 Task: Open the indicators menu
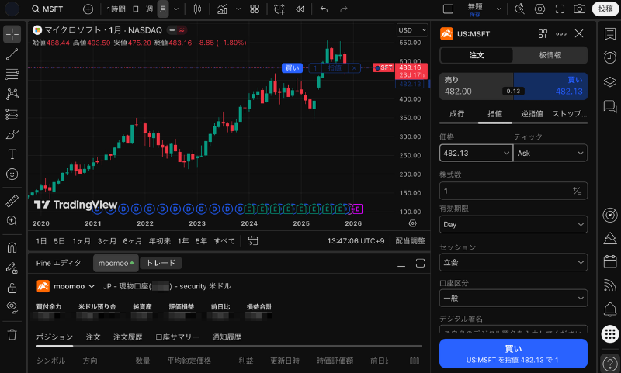point(222,9)
